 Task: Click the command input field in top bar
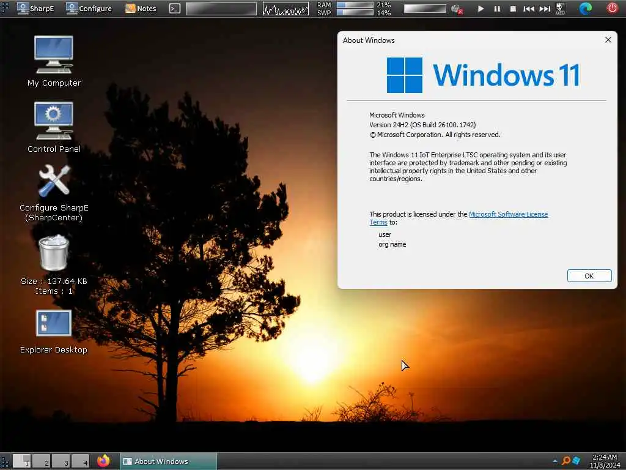221,9
